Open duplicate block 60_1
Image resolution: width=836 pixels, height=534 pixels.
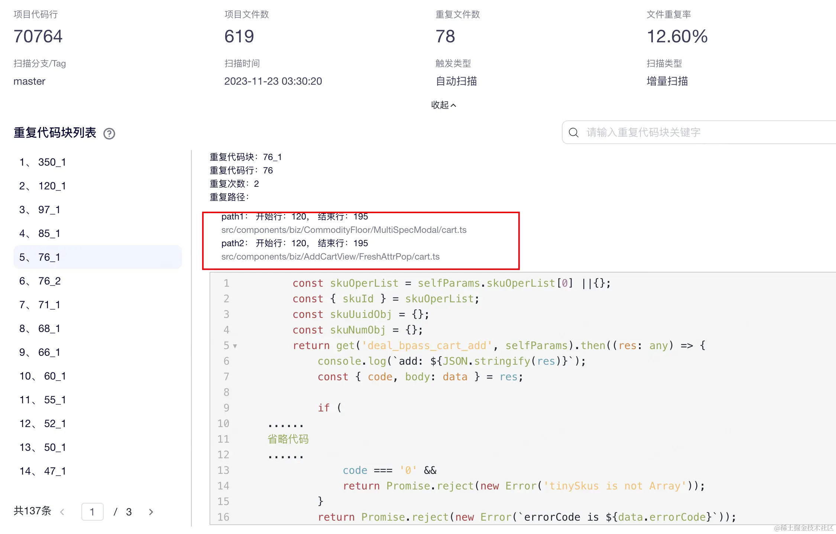pos(55,376)
